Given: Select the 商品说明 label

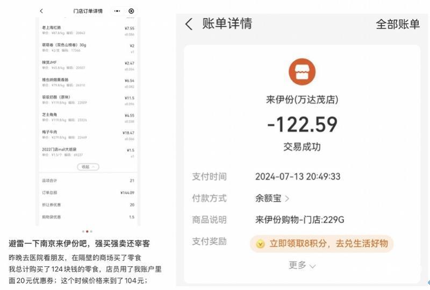Looking at the screenshot, I should point(209,220).
